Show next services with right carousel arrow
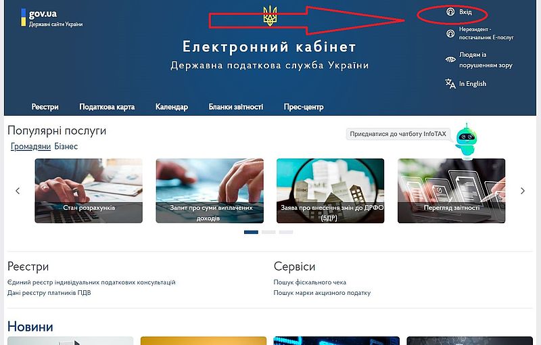The width and height of the screenshot is (541, 345). (523, 191)
